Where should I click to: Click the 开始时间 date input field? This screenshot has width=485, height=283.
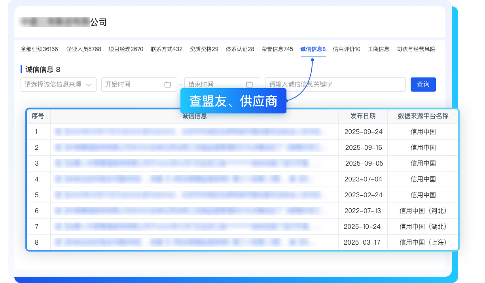tap(133, 85)
